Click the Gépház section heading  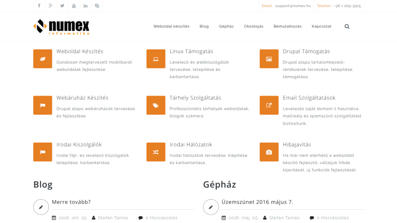[220, 184]
